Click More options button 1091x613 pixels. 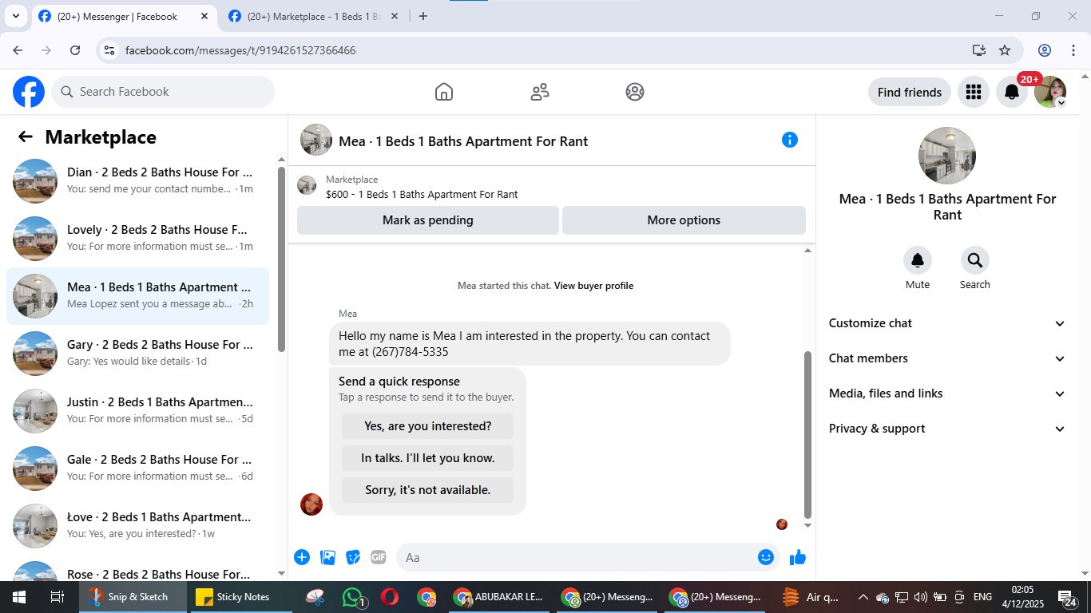pos(684,220)
